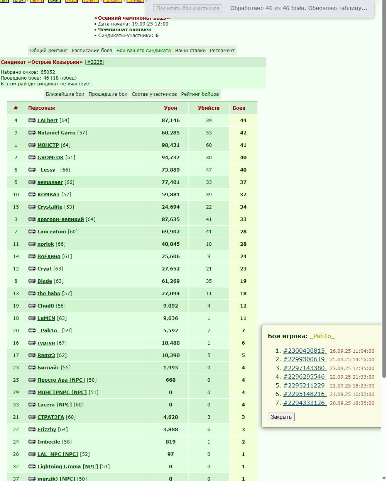Click the icon beside KOMBAT
Image resolution: width=387 pixels, height=481 pixels.
pos(32,195)
